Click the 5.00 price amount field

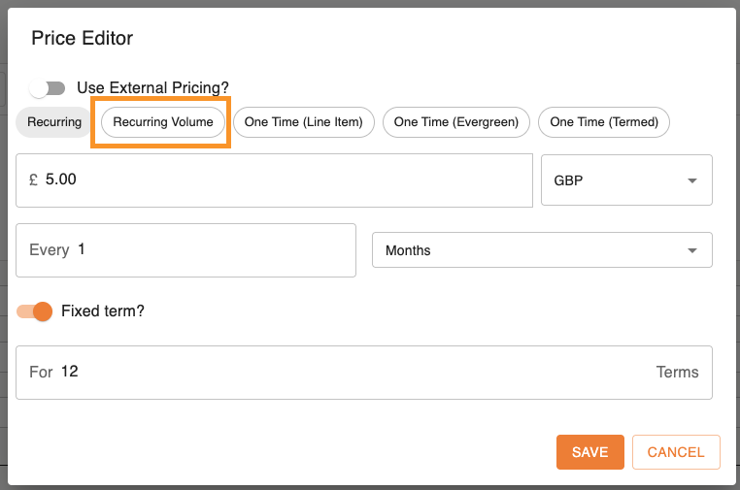282,180
